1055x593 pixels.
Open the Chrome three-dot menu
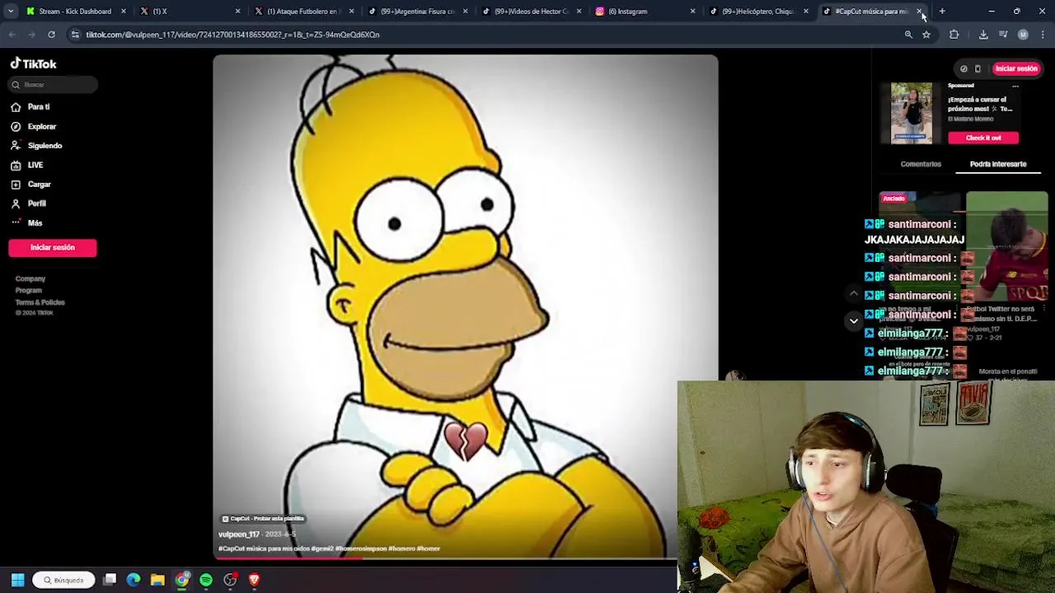pos(1043,35)
